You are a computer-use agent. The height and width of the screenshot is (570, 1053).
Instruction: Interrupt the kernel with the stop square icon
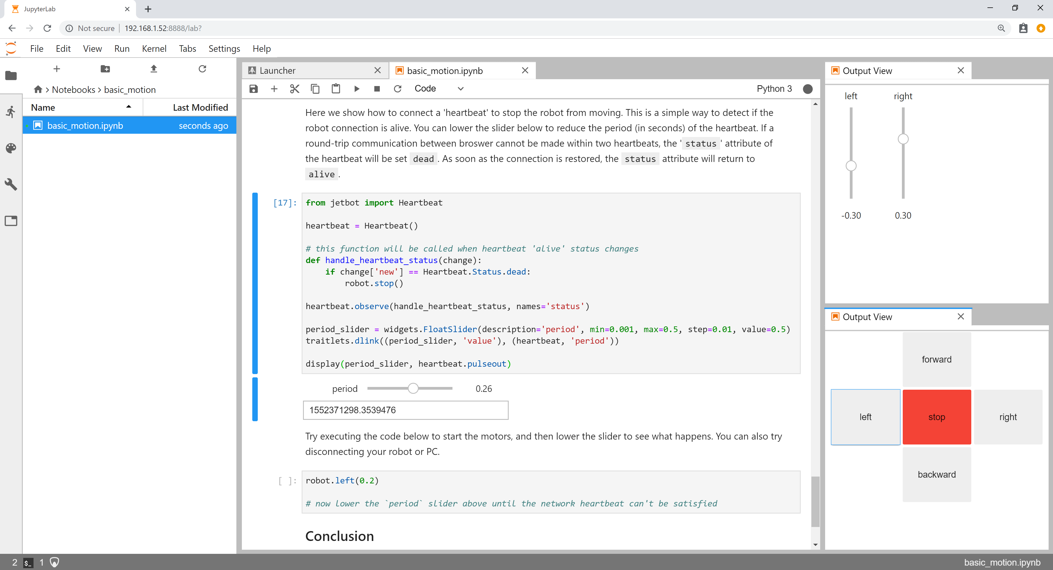pyautogui.click(x=377, y=89)
